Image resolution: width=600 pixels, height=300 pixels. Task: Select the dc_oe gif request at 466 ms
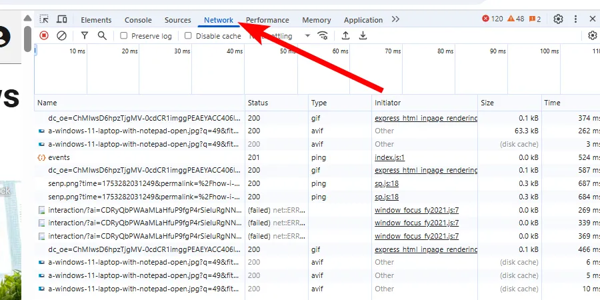click(x=317, y=249)
